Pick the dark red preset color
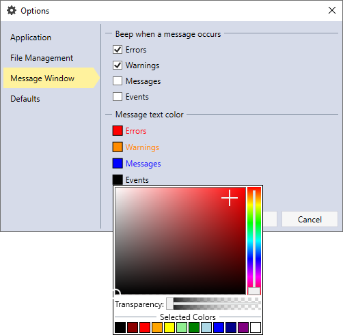Screen dimensions: 343x335 point(133,327)
